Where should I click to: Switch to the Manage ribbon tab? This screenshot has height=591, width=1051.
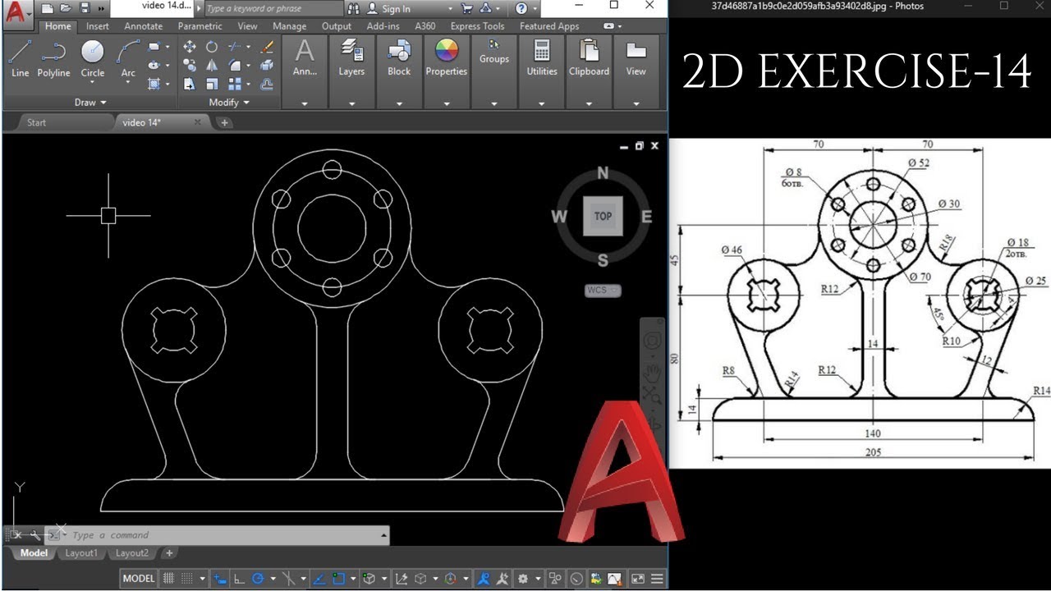pos(289,26)
